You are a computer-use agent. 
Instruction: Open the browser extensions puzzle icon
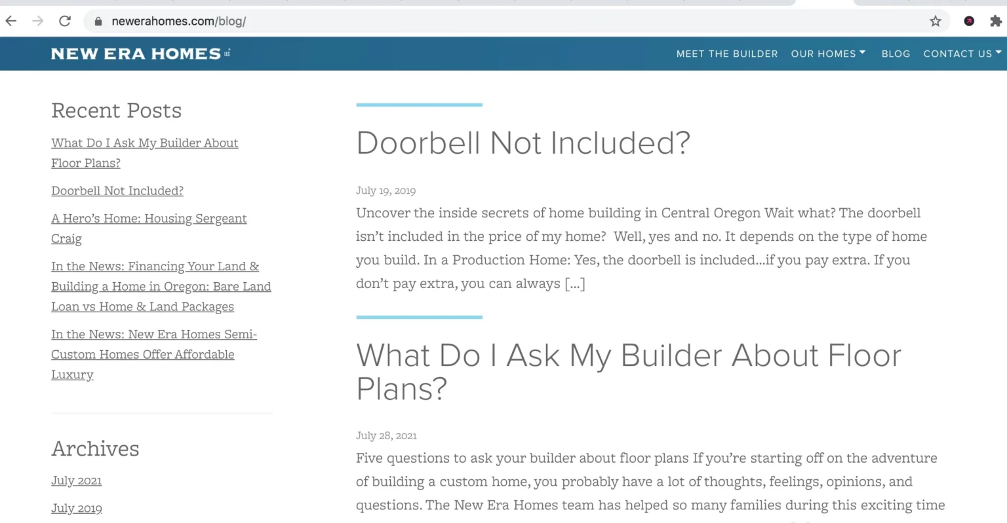click(995, 20)
